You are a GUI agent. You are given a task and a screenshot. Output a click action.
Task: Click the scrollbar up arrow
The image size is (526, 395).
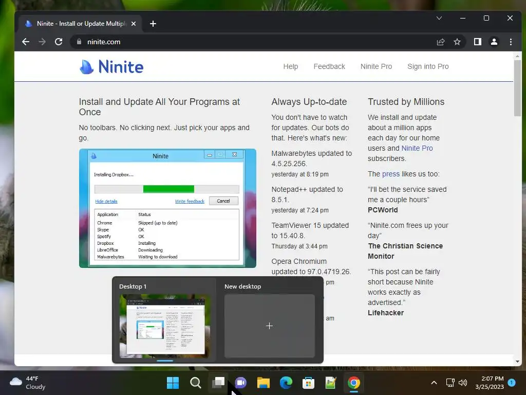click(517, 56)
